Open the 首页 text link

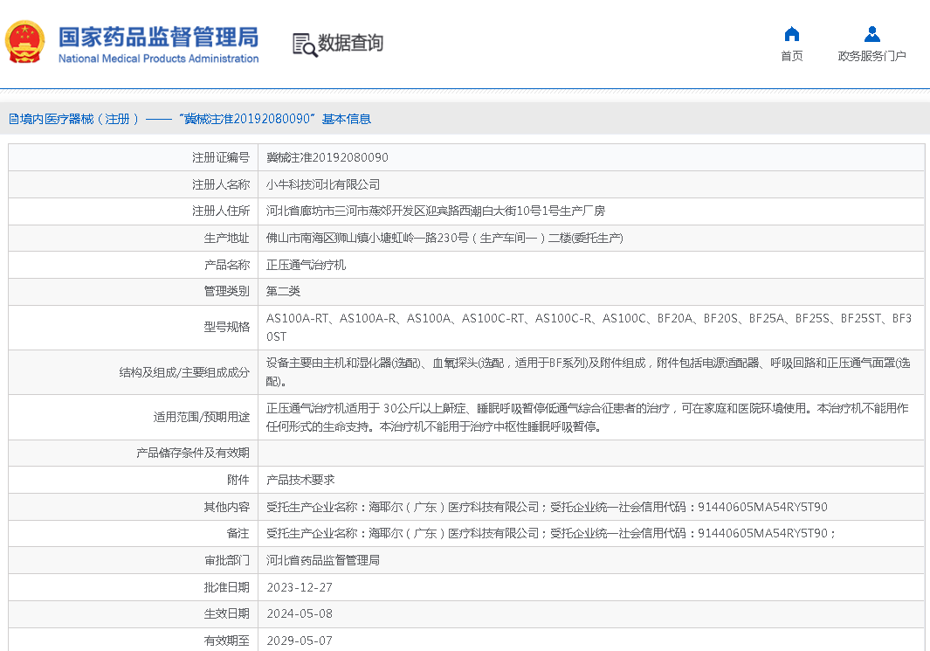tap(791, 56)
